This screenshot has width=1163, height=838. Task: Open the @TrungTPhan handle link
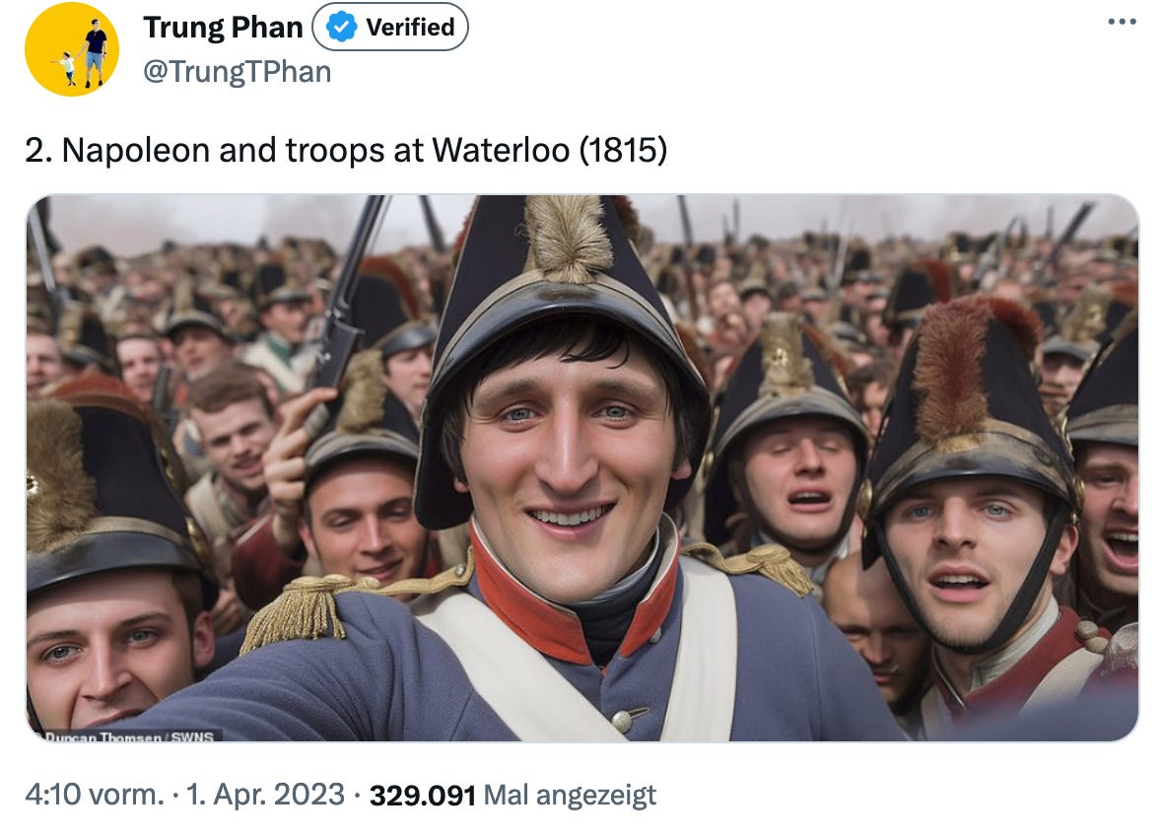pos(237,72)
